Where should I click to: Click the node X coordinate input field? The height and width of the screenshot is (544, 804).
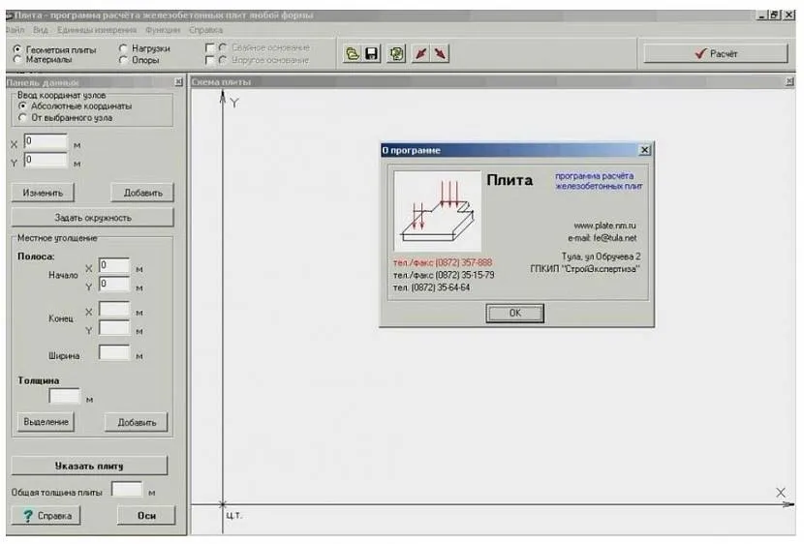(x=46, y=141)
